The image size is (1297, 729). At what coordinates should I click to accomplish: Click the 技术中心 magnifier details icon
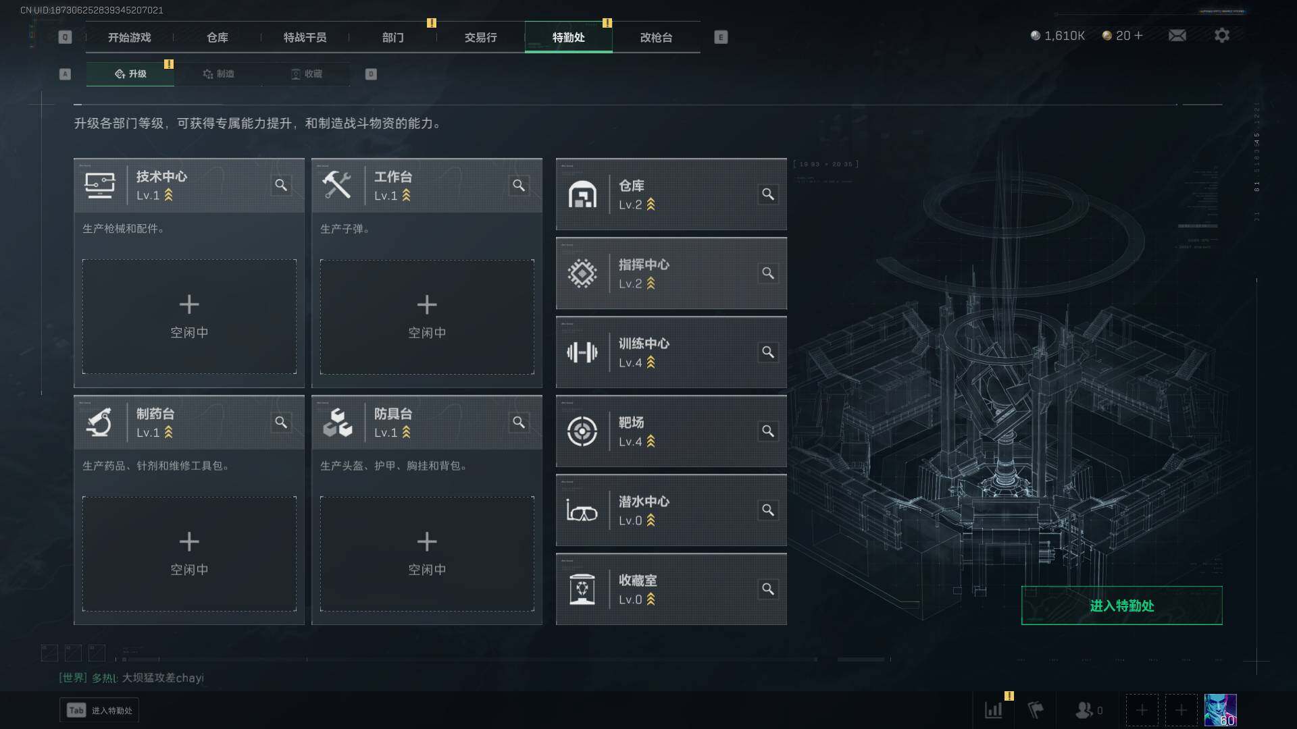pyautogui.click(x=281, y=185)
